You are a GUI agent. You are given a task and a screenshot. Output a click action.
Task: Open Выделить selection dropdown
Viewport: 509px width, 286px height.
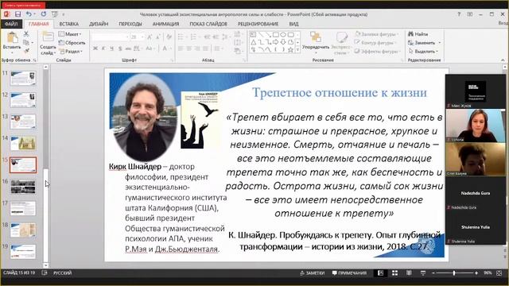(423, 51)
